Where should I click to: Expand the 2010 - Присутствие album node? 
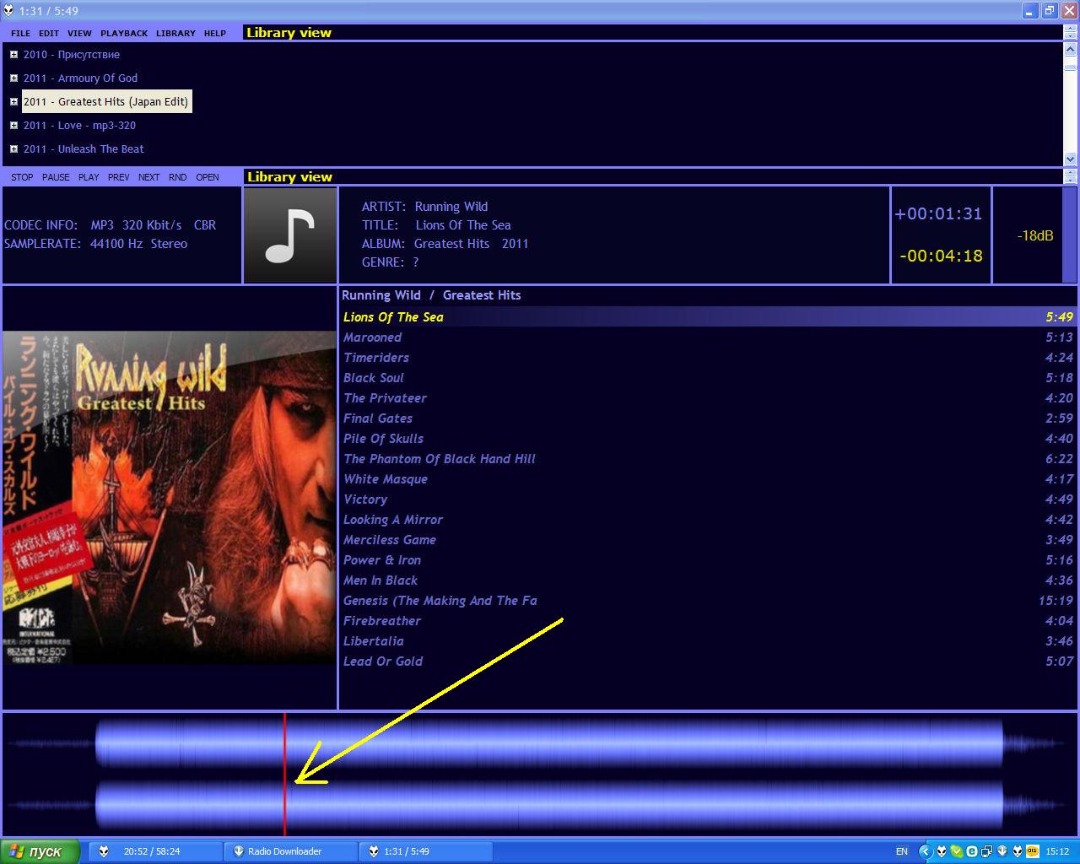pos(13,55)
